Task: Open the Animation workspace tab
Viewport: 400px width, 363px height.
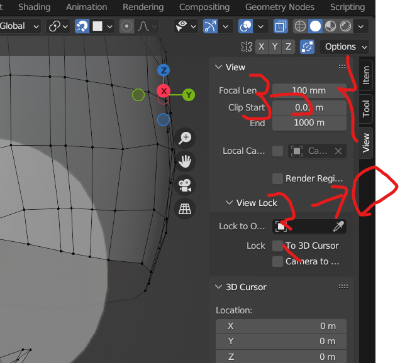Action: [87, 7]
